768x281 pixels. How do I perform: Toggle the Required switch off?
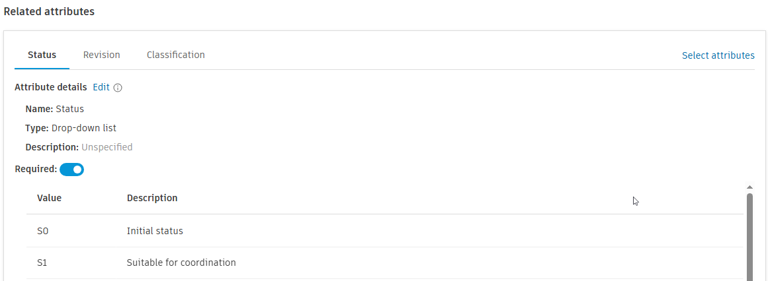[x=71, y=170]
